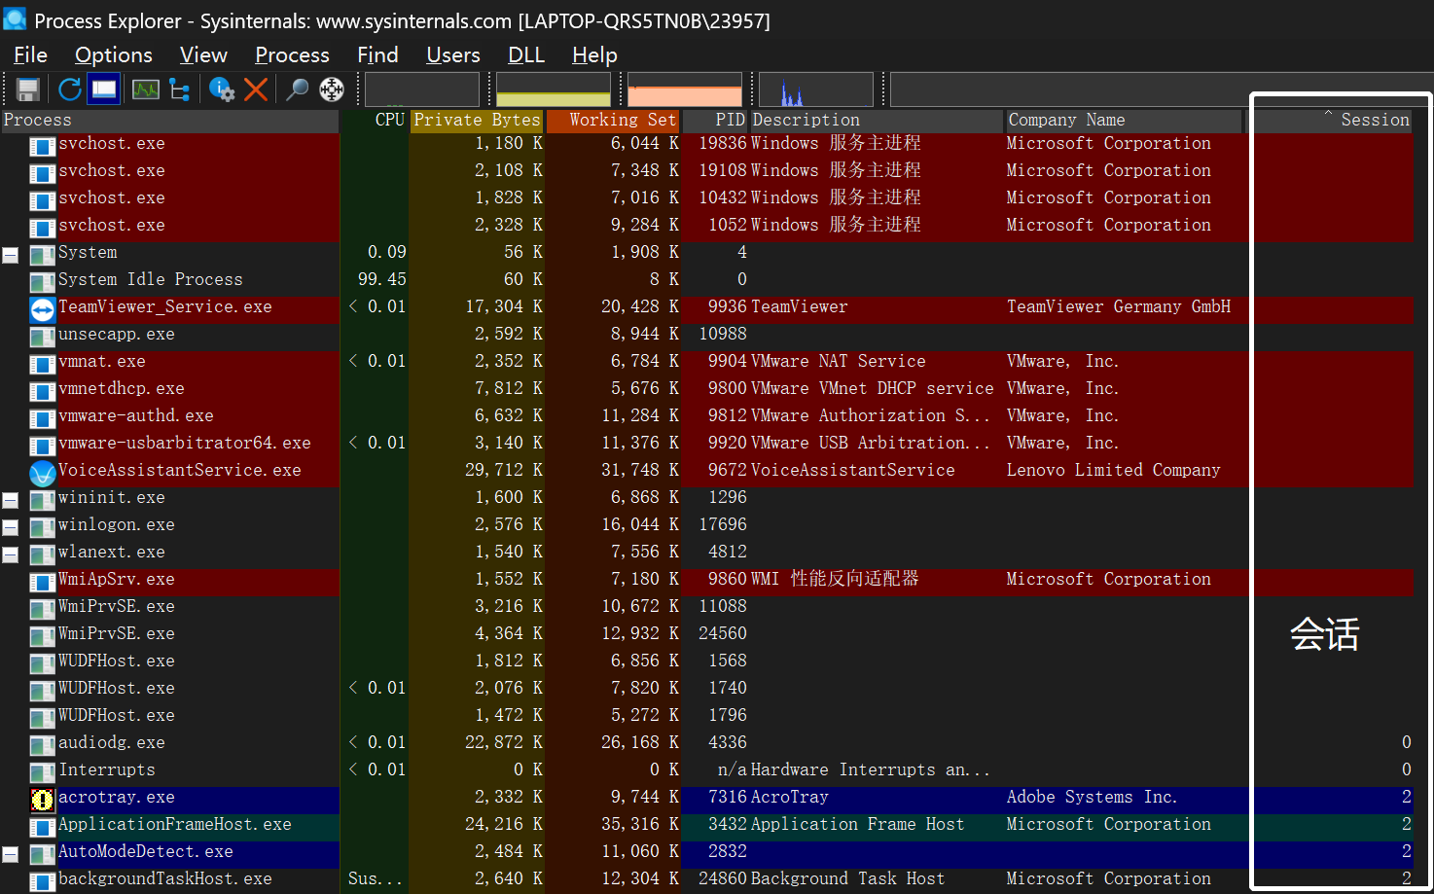1434x894 pixels.
Task: Click the audiodg.exe process icon
Action: coord(43,745)
